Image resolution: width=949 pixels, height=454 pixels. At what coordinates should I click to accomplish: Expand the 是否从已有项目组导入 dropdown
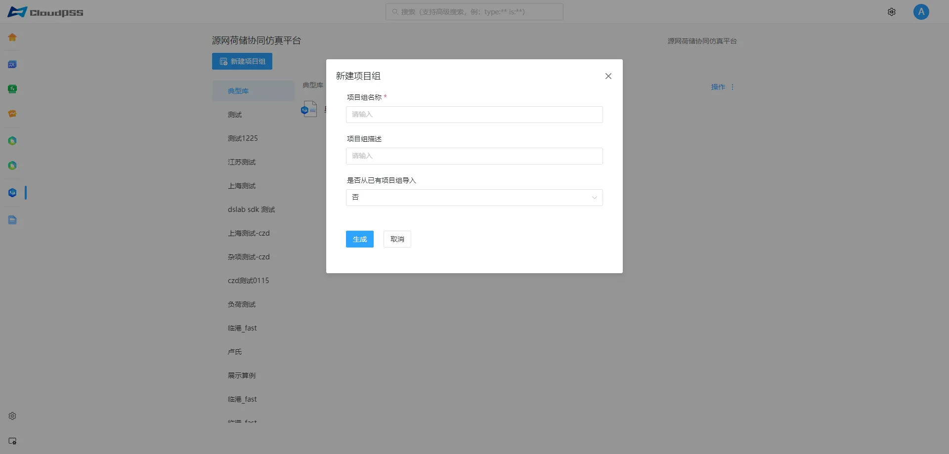474,198
